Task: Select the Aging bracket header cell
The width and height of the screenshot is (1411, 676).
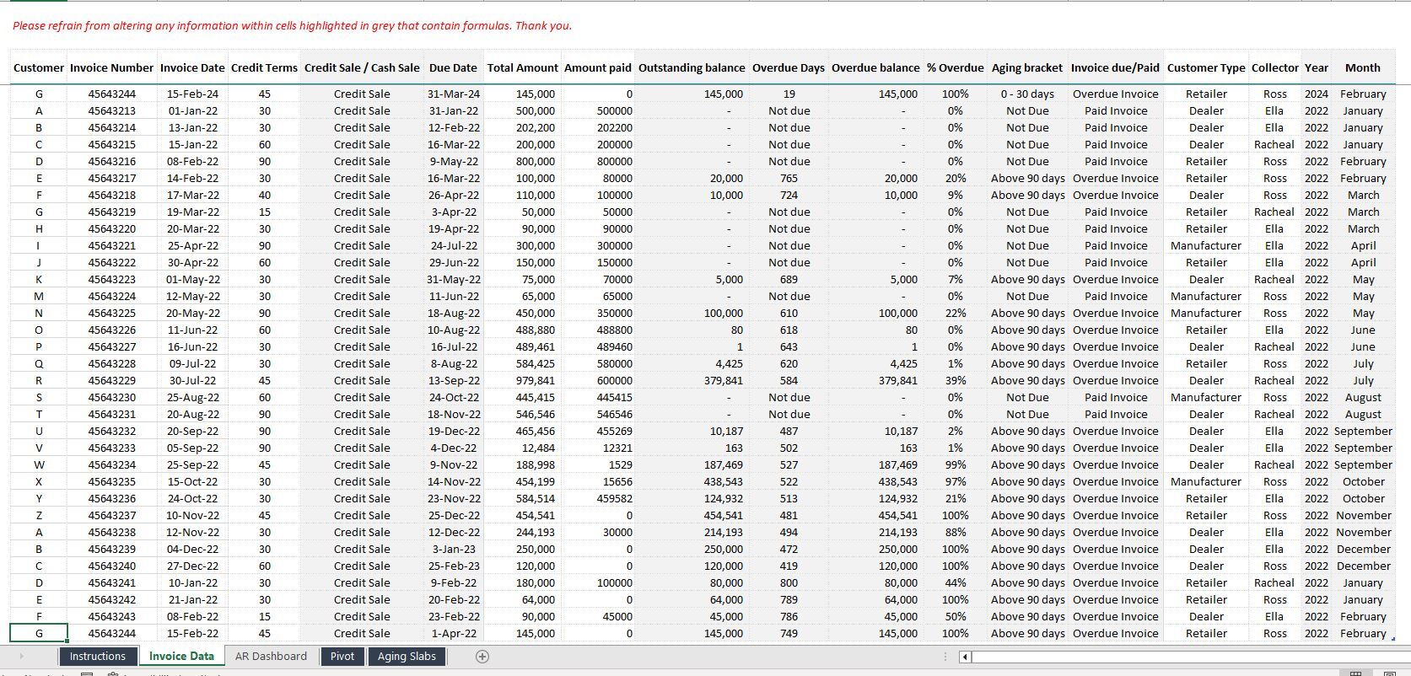Action: click(x=1027, y=67)
